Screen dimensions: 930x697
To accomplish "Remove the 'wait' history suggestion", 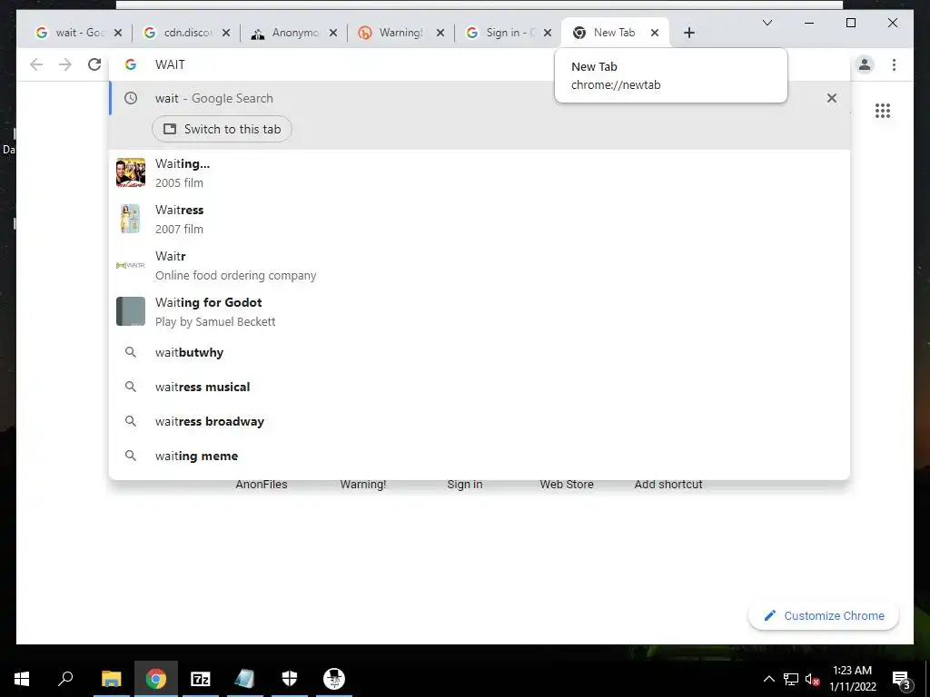I will [x=832, y=98].
